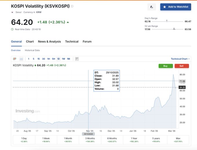Click the news overlay icon in chart toolbar

tap(77, 59)
